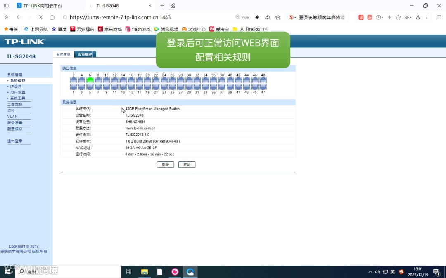446x278 pixels.
Task: Close the TL-SG2048 browser tab
Action: [x=150, y=5]
